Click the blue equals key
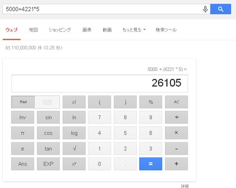The height and width of the screenshot is (188, 236). (x=151, y=164)
